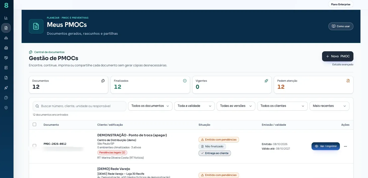368x178 pixels.
Task: Click the Situação column header
Action: pyautogui.click(x=204, y=125)
